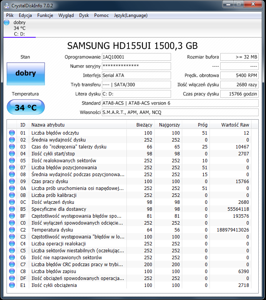Click the Oprogramowanie firmware field 1AQ10001
This screenshot has width=266, height=300.
[136, 57]
